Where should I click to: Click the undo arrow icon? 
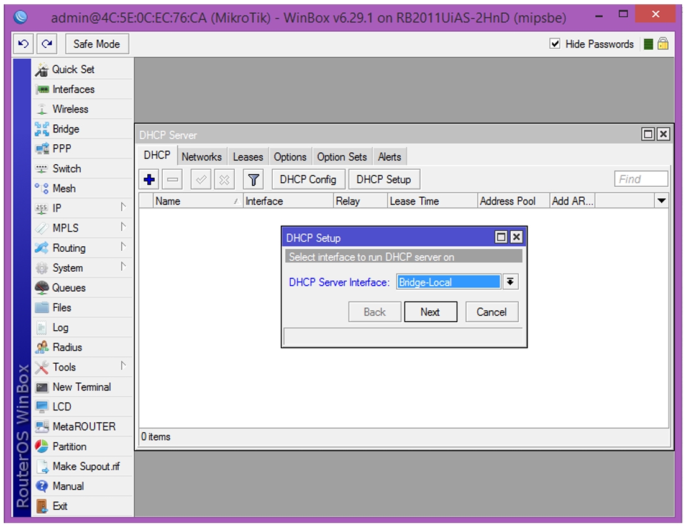[23, 44]
